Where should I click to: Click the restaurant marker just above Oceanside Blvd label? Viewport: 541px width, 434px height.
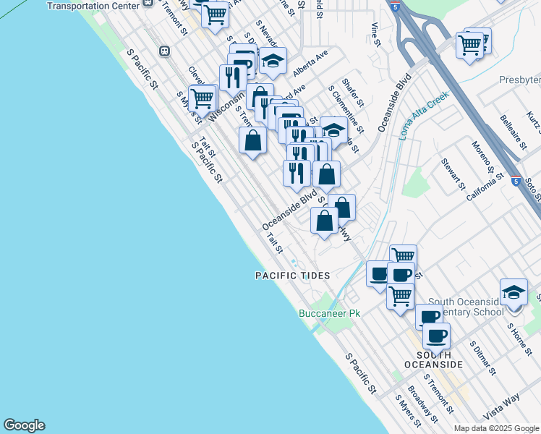297,172
